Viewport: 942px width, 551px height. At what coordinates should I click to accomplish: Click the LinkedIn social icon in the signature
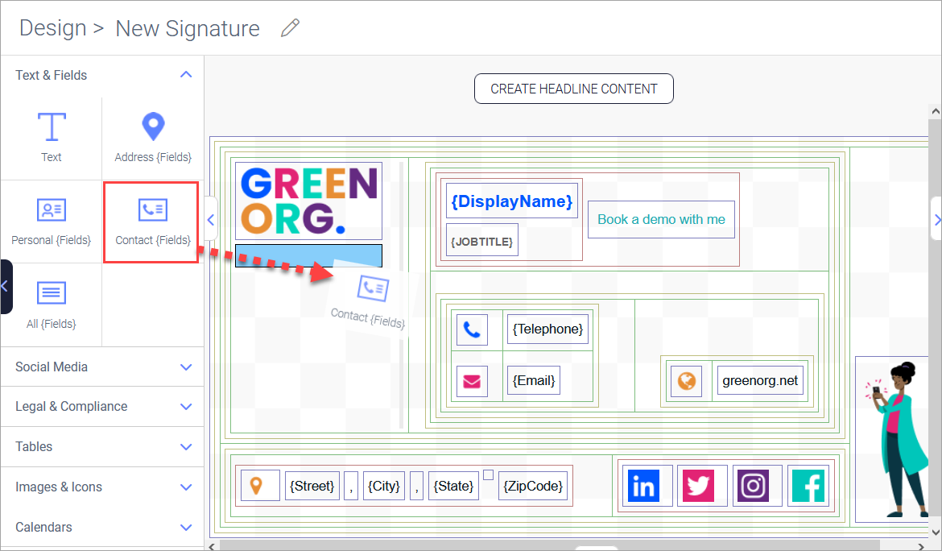[647, 485]
